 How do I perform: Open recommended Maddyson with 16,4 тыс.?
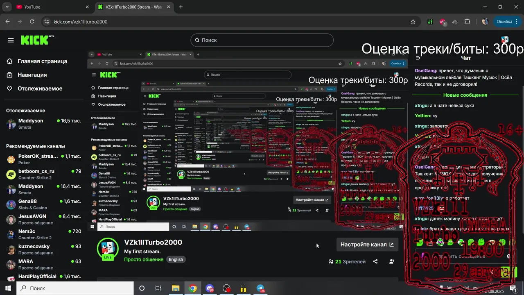44,189
